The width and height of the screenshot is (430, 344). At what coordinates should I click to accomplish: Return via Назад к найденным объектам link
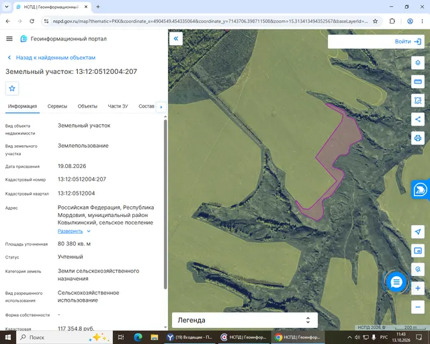coord(56,58)
